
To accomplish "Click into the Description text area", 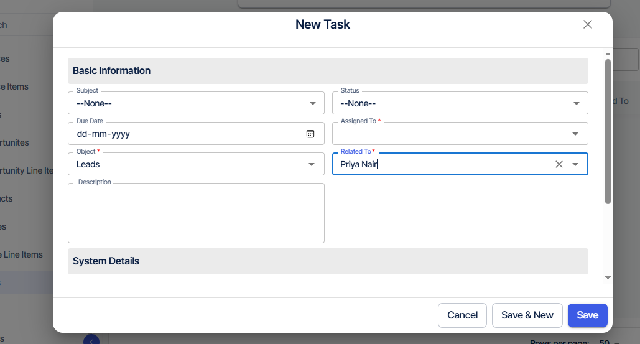I will click(196, 213).
